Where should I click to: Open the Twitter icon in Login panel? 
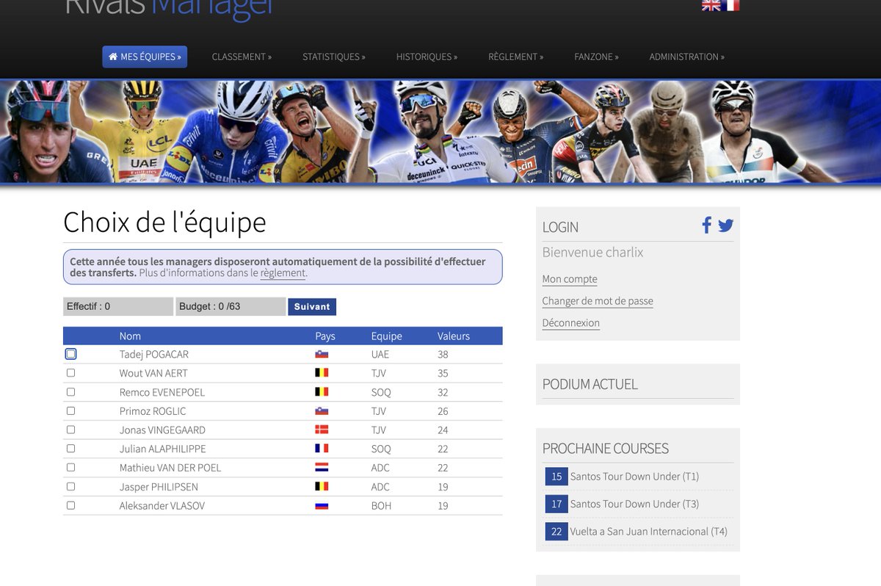click(725, 225)
